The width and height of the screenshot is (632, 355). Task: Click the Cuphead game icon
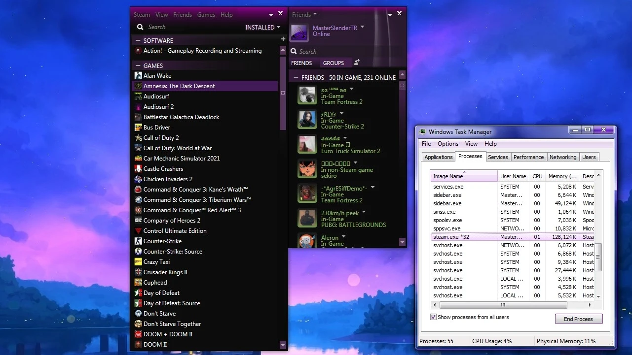tap(138, 283)
